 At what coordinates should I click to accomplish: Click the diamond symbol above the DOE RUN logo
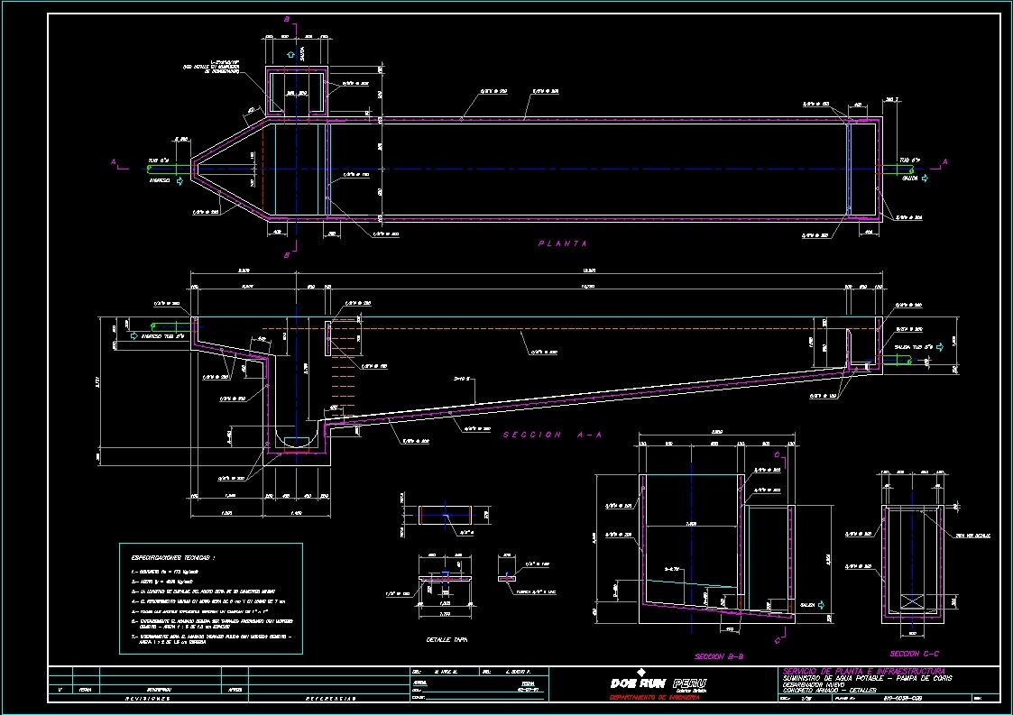(x=641, y=671)
